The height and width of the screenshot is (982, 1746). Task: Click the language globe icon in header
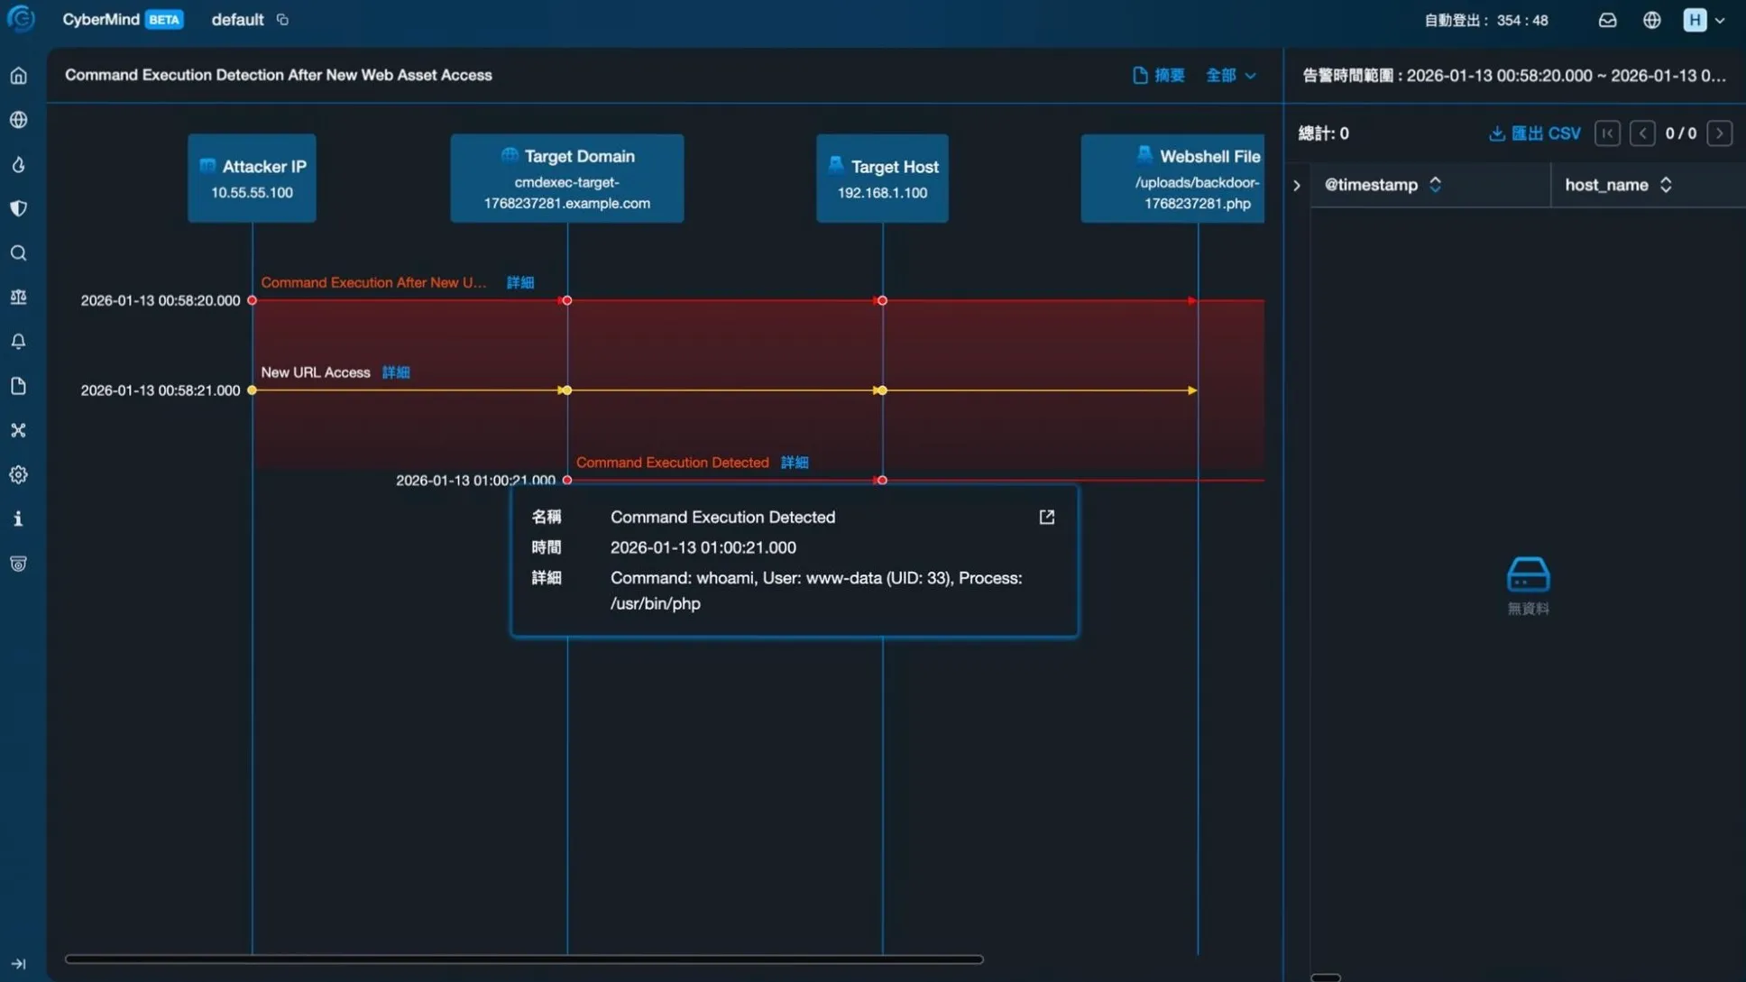(x=1651, y=20)
